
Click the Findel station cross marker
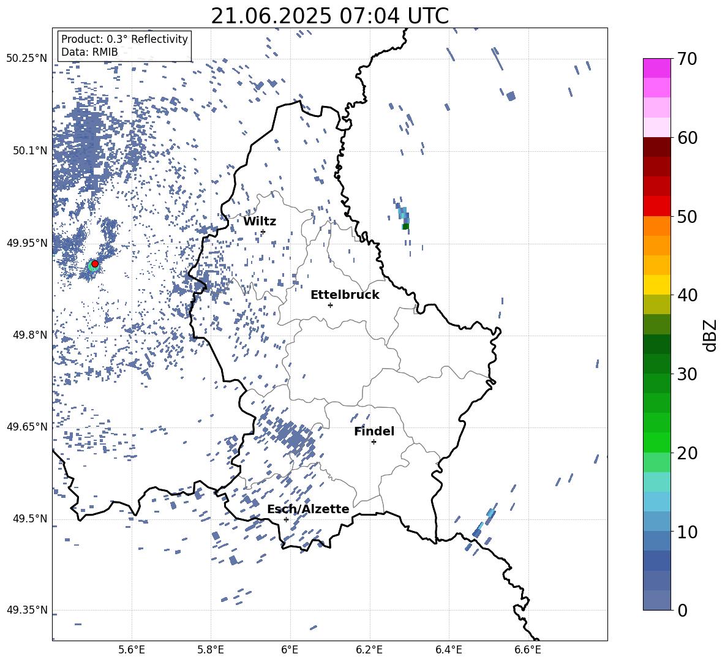pyautogui.click(x=374, y=442)
